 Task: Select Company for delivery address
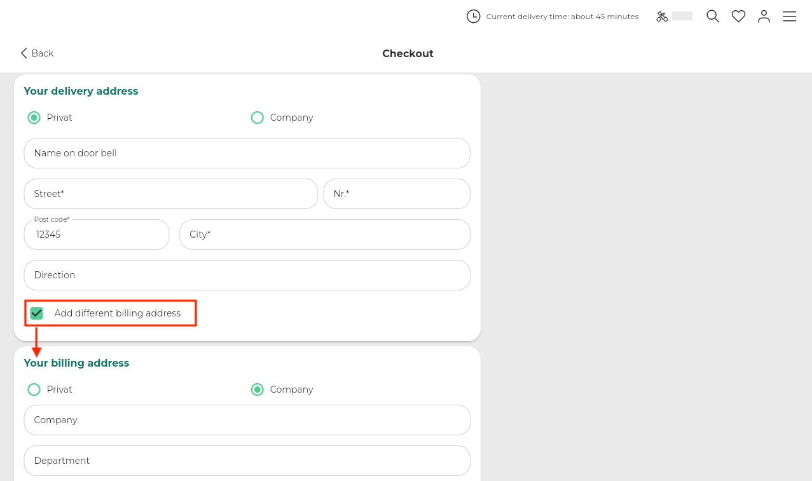click(x=258, y=118)
